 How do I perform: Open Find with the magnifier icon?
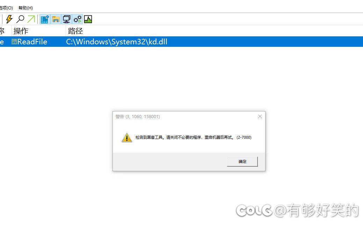(20, 19)
